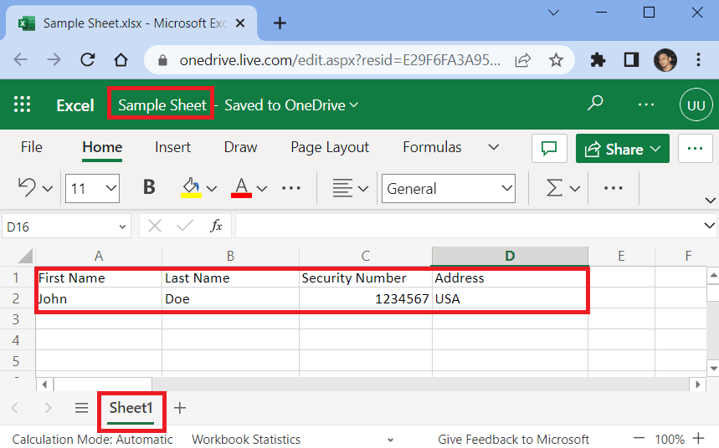This screenshot has height=448, width=719.
Task: Click Select All corner triangle
Action: (25, 256)
